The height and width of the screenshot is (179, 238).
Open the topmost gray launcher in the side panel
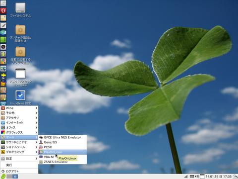(x=3, y=3)
